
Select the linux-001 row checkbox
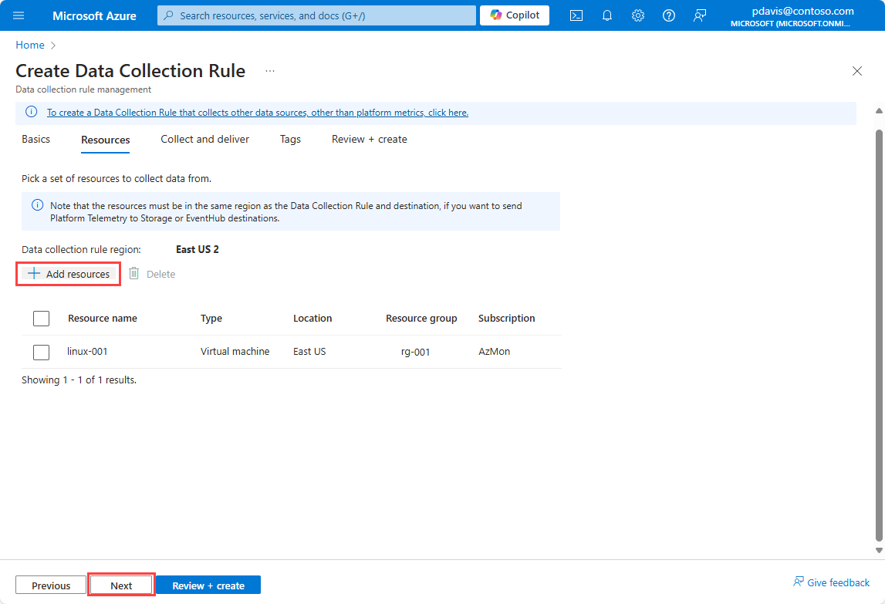click(x=42, y=352)
